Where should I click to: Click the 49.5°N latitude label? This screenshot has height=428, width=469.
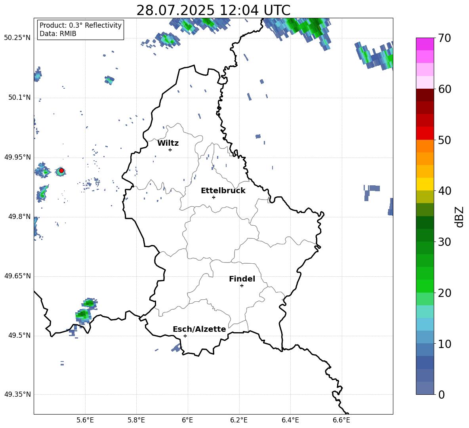19,335
